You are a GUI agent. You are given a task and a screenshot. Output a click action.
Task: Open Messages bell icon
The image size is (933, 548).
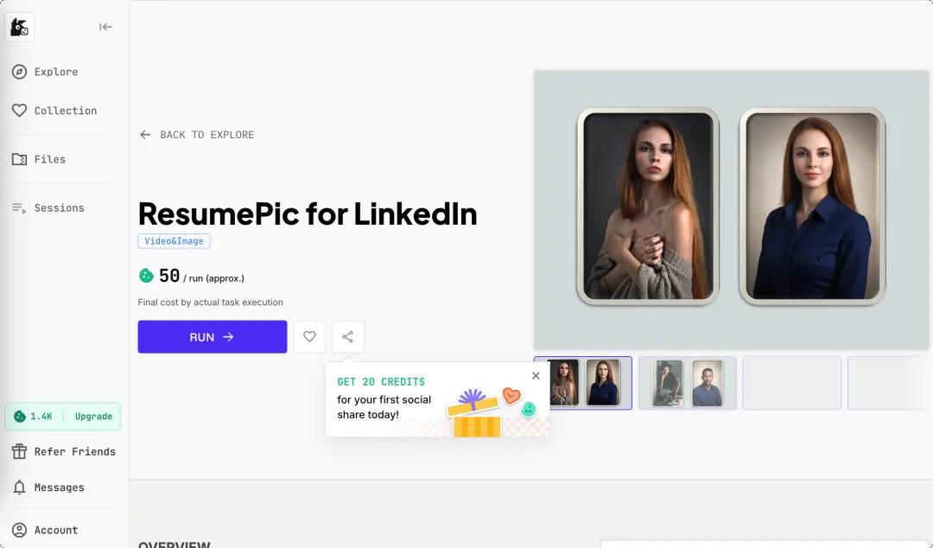pyautogui.click(x=19, y=487)
